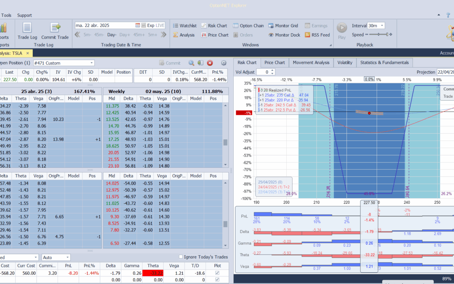Open the Trade Log
Image resolution: width=454 pixels, height=284 pixels.
click(x=27, y=30)
